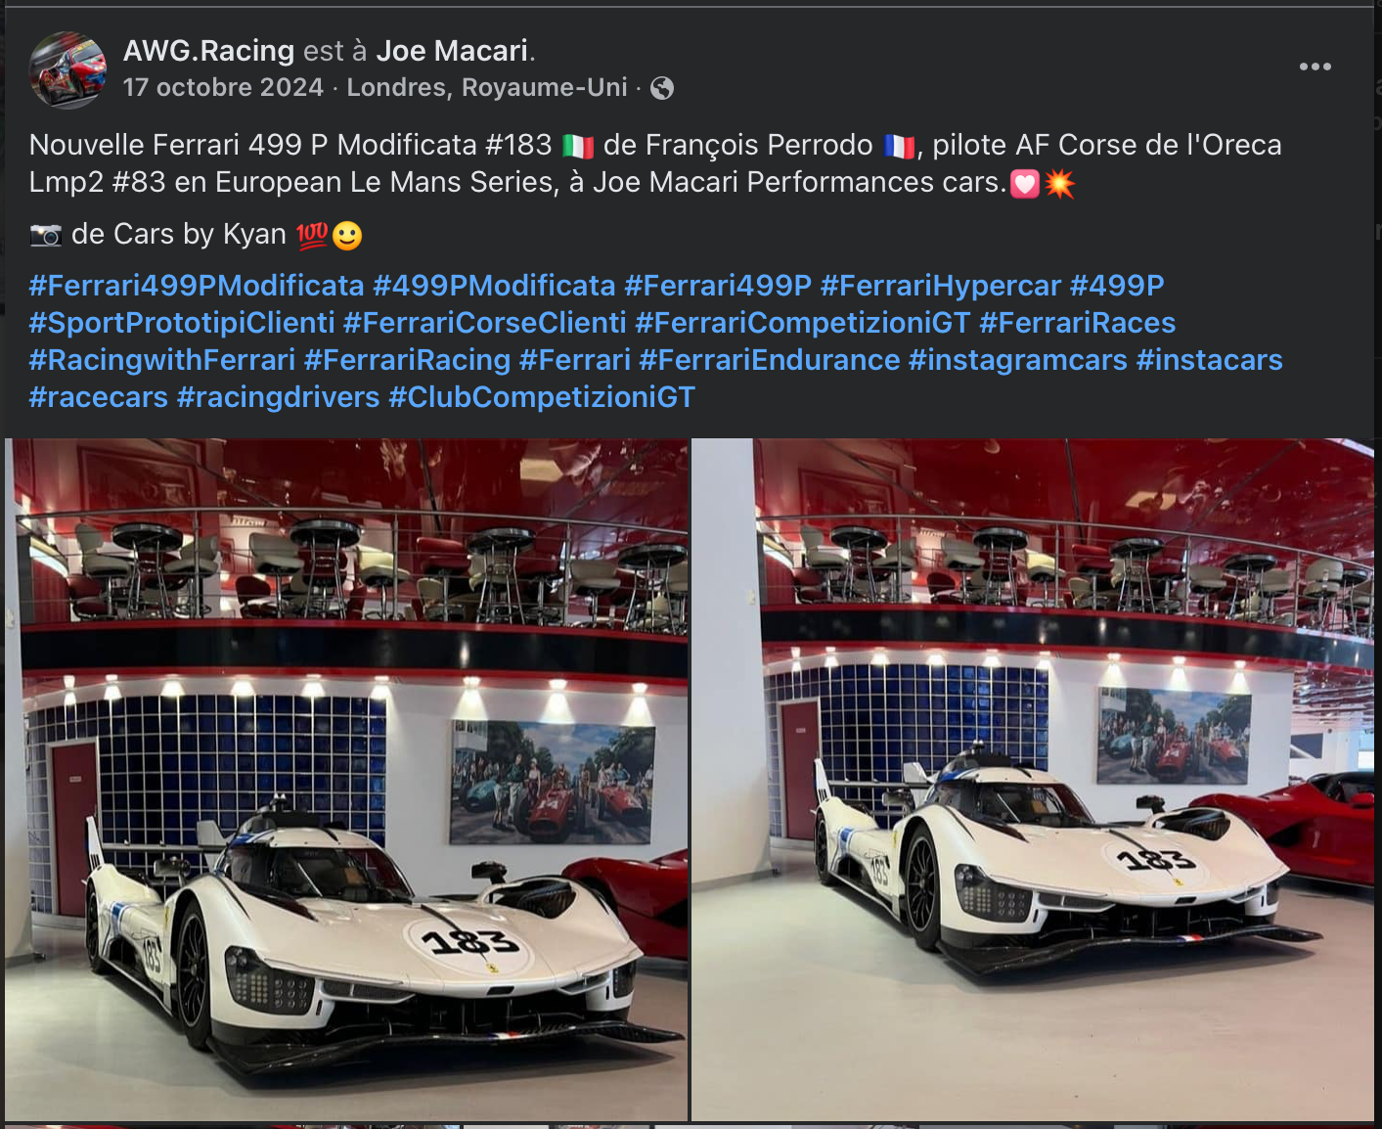The image size is (1382, 1129).
Task: Follow the #RacingwithFerrari hashtag
Action: point(162,360)
